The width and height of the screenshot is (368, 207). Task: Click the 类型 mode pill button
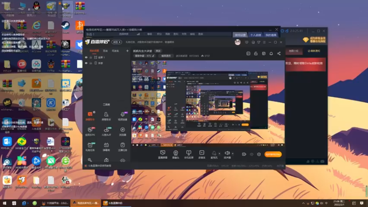[x=117, y=42]
